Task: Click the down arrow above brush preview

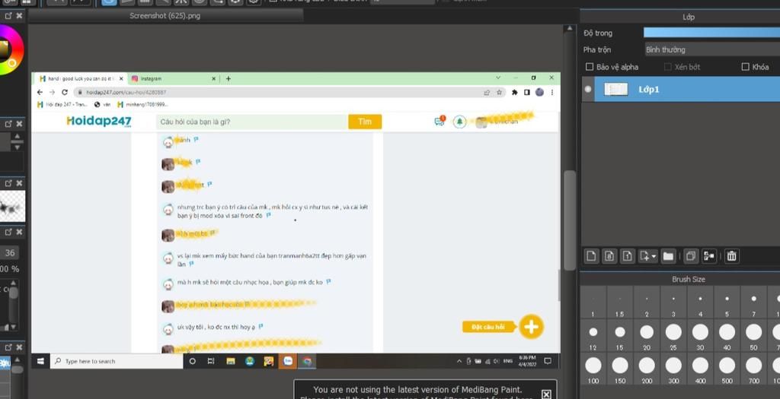Action: tap(18, 147)
